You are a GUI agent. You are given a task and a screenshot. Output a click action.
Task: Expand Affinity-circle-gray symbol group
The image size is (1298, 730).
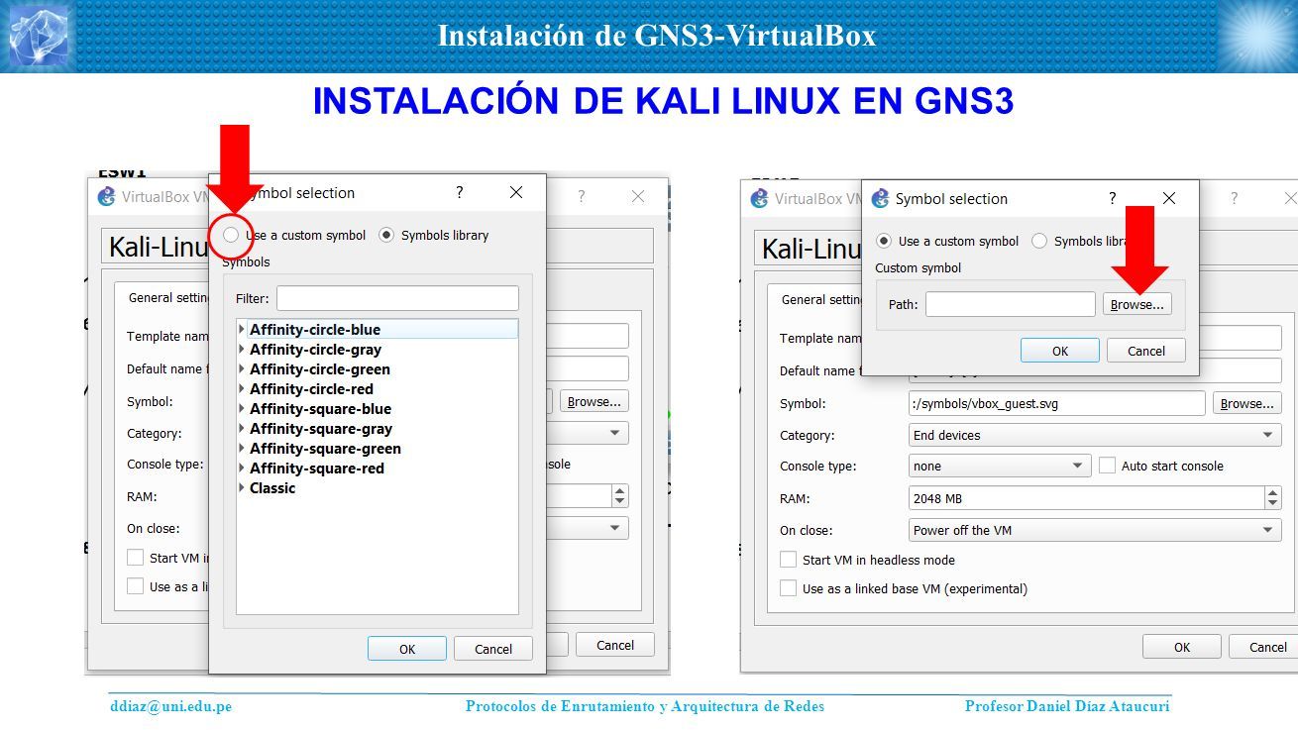pos(242,349)
